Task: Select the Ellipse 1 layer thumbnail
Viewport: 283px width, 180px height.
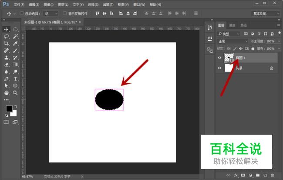Action: point(229,58)
